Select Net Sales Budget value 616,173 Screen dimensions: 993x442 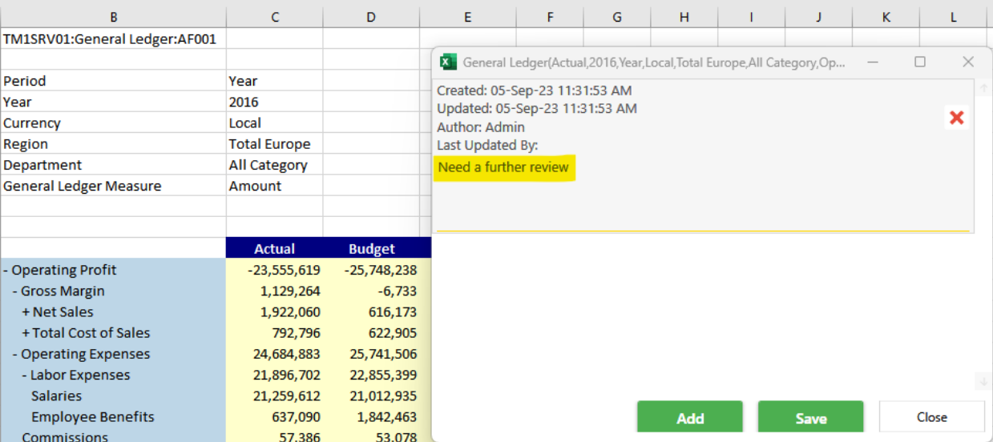tap(371, 311)
